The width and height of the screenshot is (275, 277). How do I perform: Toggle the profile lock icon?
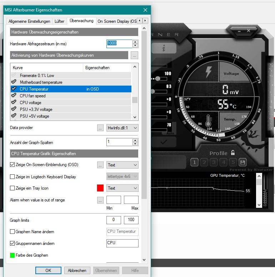[x=233, y=153]
